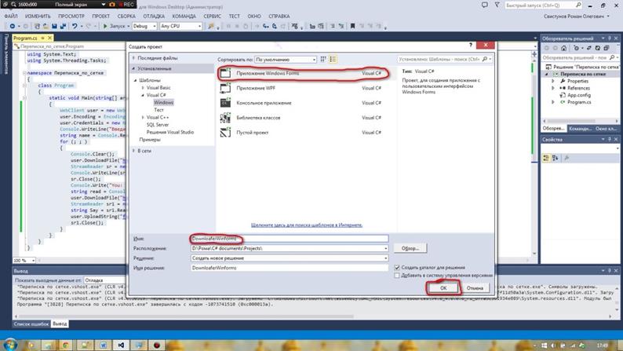Open the СЕРВИС menu
Screen dimensions: 623x351
click(x=212, y=16)
